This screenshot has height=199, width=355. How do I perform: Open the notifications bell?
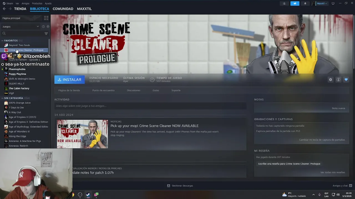305,3
